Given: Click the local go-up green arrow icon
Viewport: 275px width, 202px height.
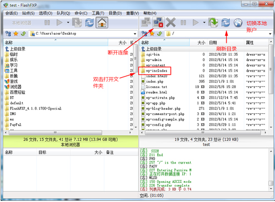Looking at the screenshot, I should point(24,34).
